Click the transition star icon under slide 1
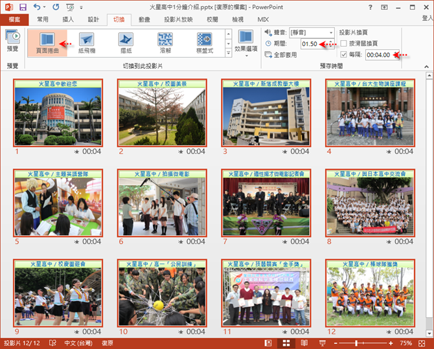The image size is (434, 349). (x=76, y=152)
